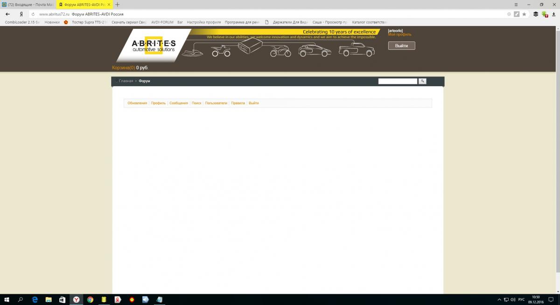560x305 pixels.
Task: Click the forum search input field
Action: (398, 81)
